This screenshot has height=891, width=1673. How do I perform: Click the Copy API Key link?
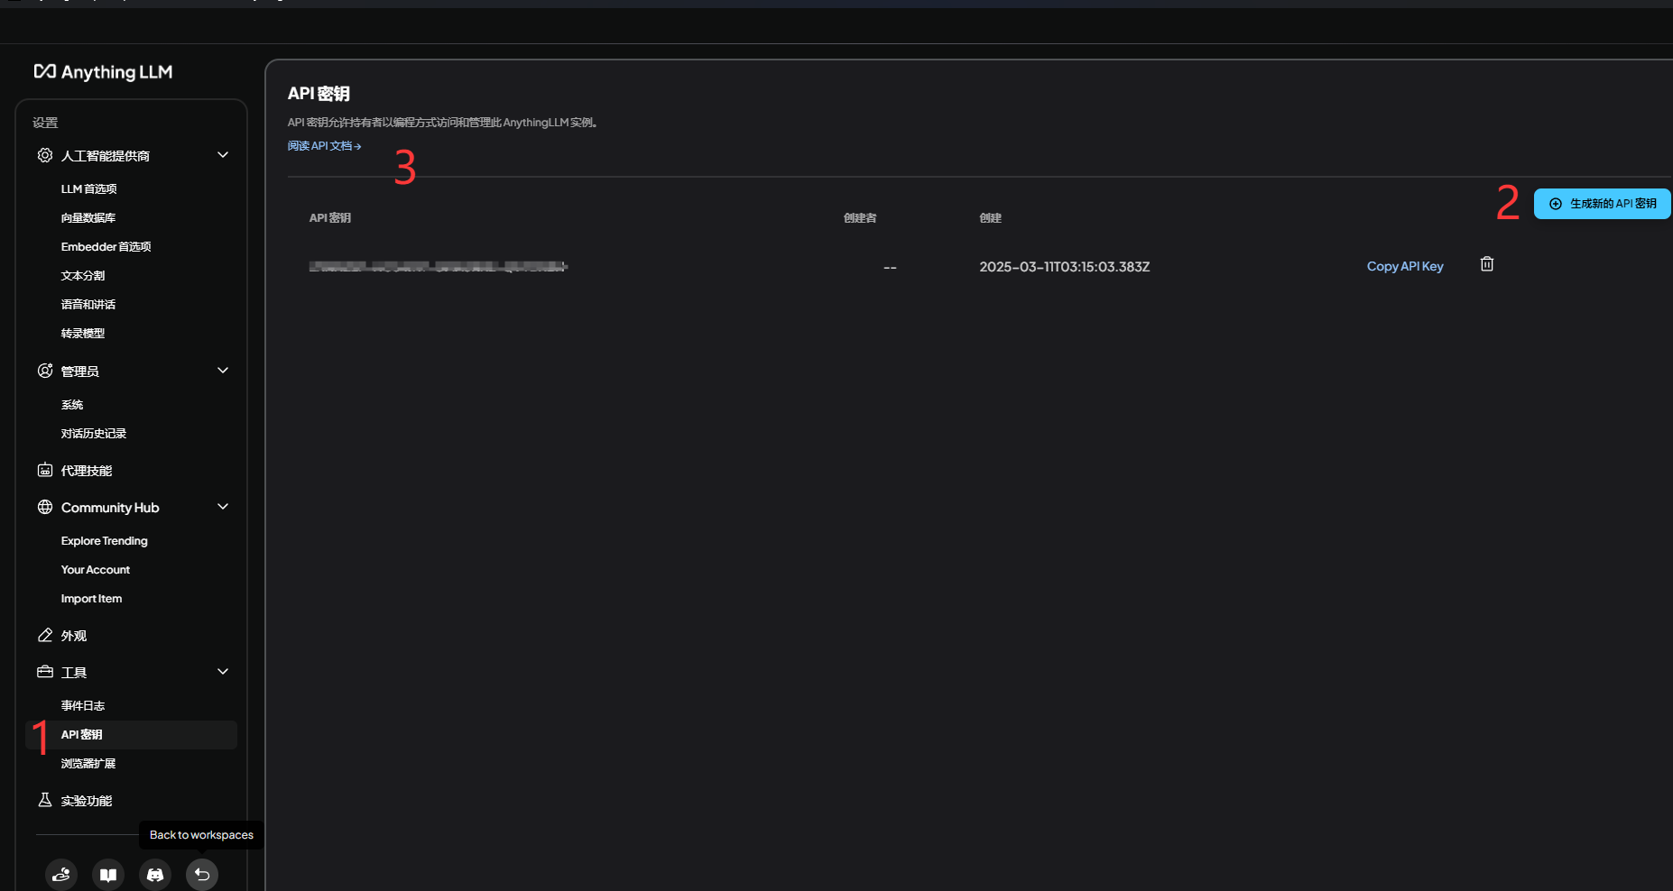tap(1405, 266)
